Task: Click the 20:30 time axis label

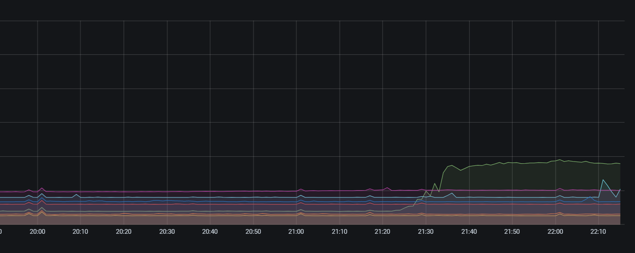Action: tap(167, 232)
